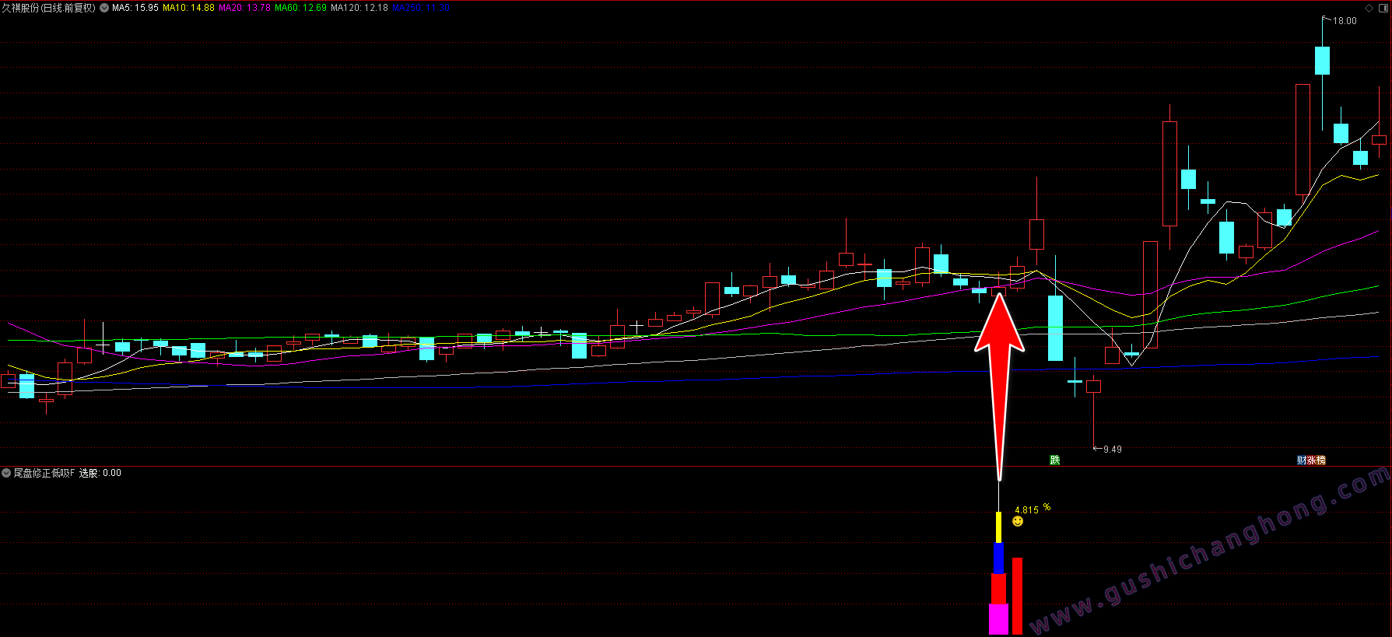Click the magenta block of the signal bar
Screen dimensions: 1392x637
point(998,619)
